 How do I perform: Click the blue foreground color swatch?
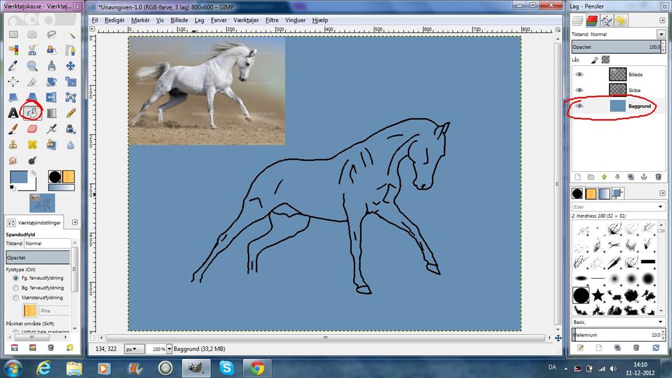[20, 177]
